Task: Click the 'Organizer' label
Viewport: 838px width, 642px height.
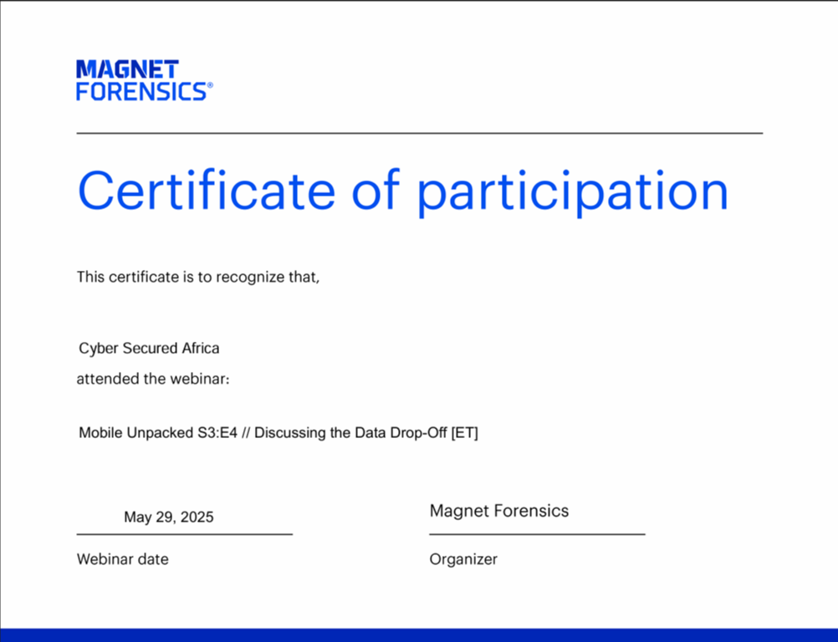Action: coord(463,560)
